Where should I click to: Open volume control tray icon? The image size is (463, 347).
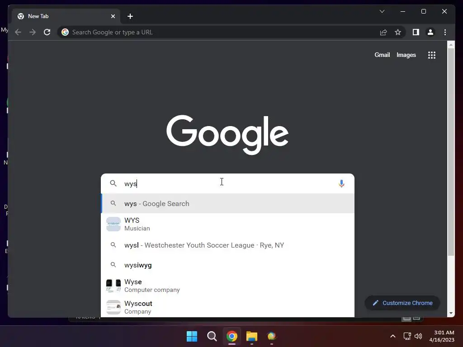[418, 336]
